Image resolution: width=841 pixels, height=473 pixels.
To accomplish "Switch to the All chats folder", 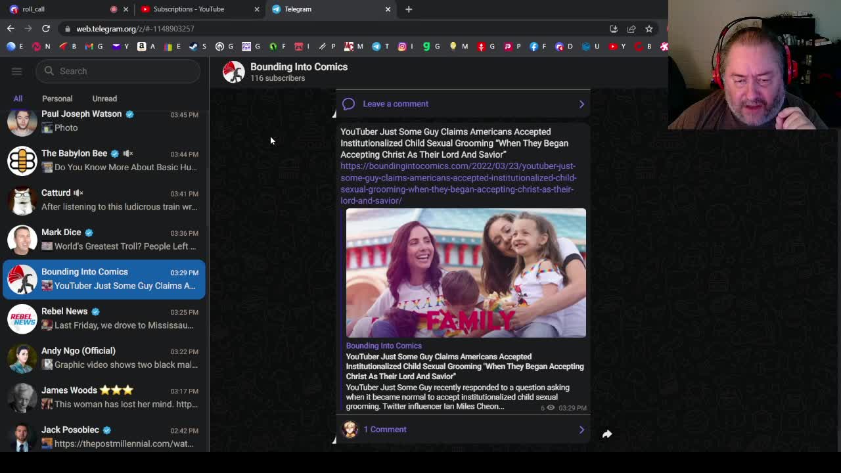I will pos(18,99).
